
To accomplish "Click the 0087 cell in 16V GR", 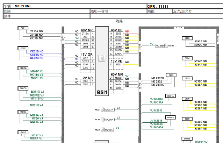I will (85, 58).
